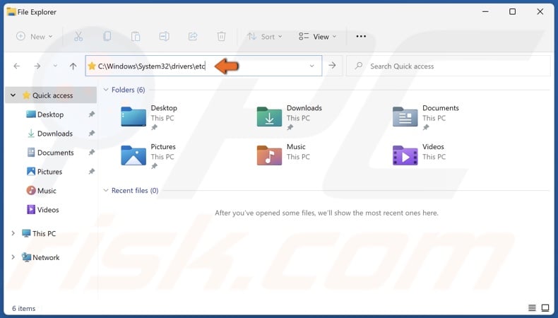Viewport: 558px width, 318px height.
Task: Expand the This PC tree node
Action: 13,233
